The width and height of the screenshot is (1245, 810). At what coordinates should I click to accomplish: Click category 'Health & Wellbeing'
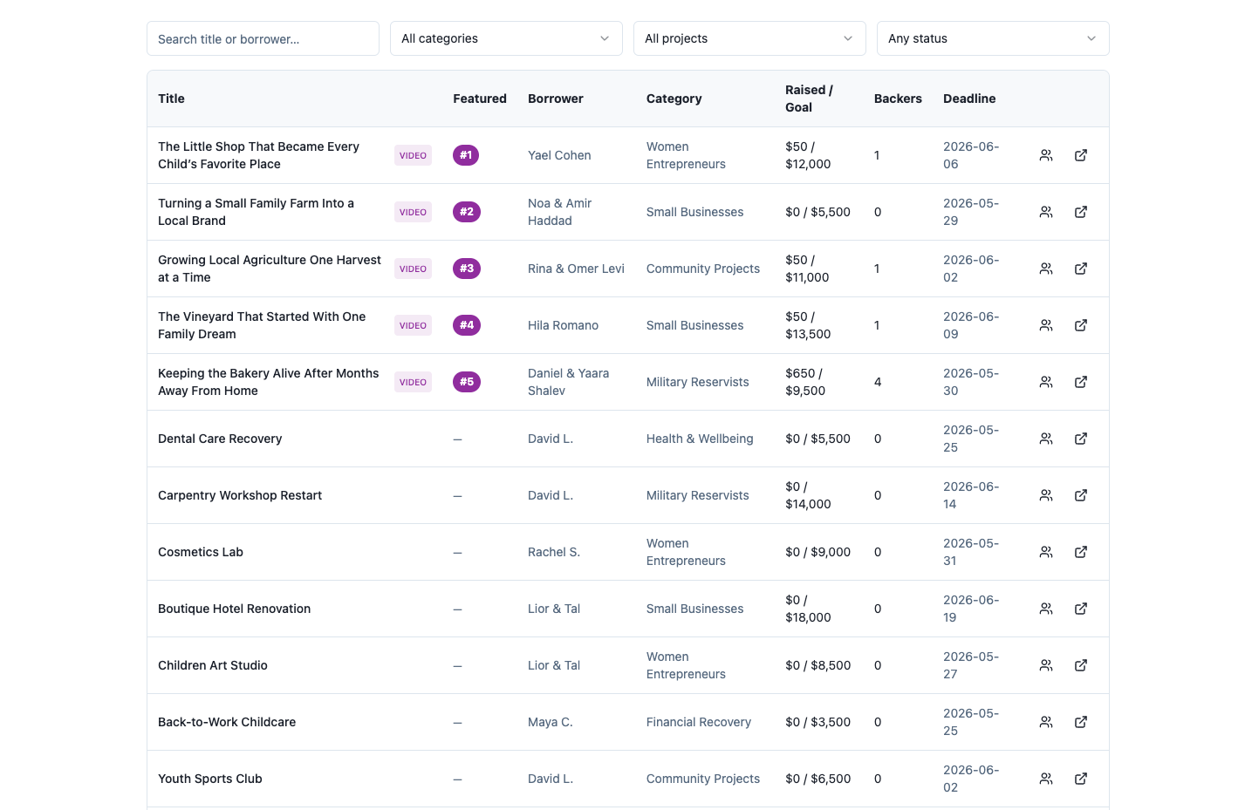(x=700, y=439)
